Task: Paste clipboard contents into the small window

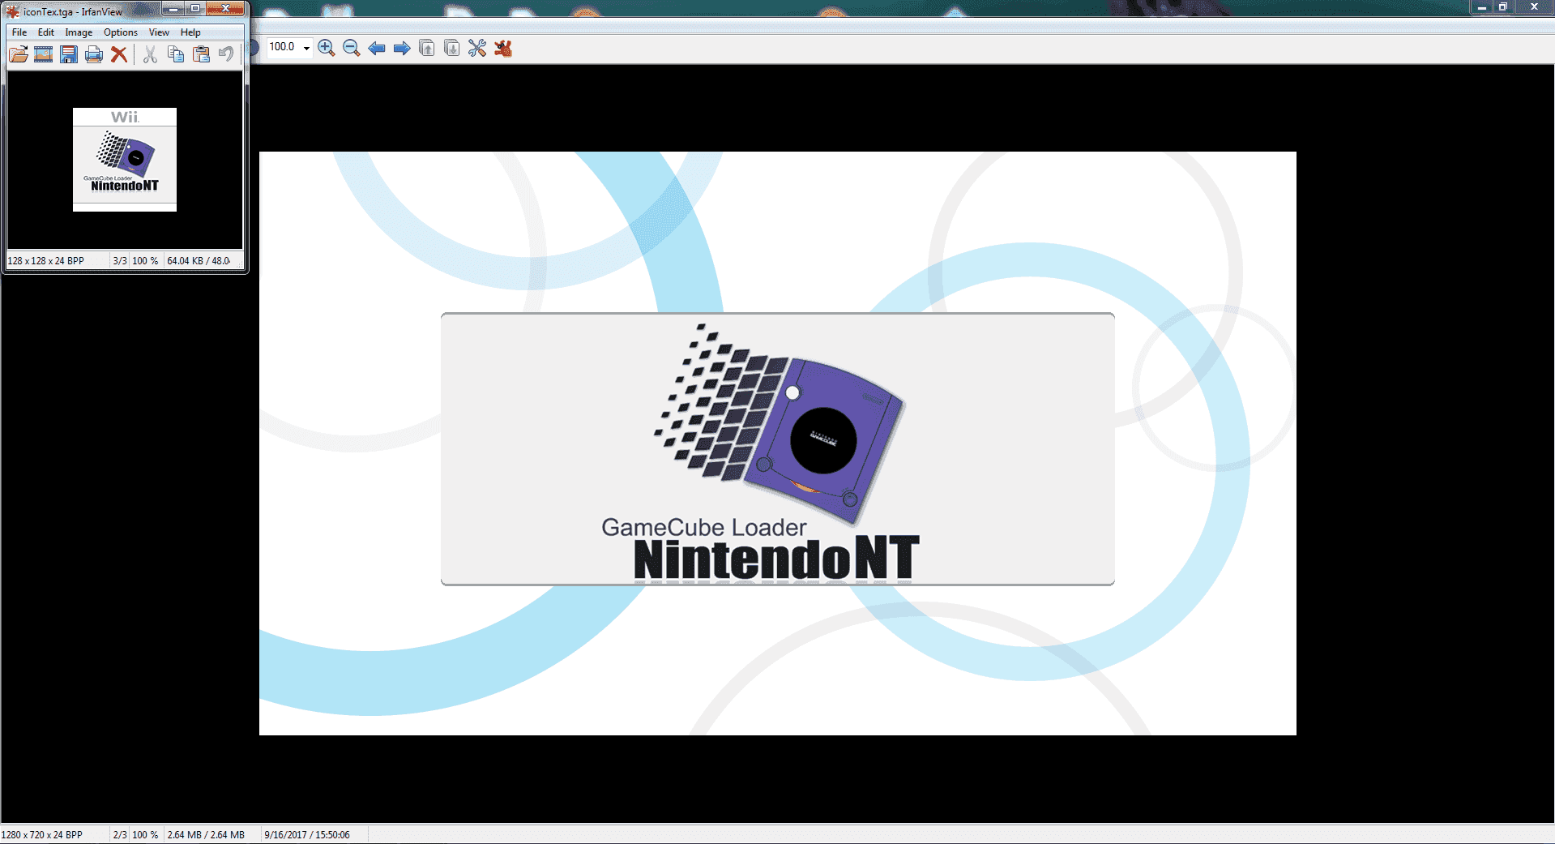Action: pyautogui.click(x=201, y=54)
